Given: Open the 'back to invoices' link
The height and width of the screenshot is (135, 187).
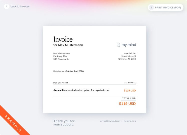Looking at the screenshot, I should [x=20, y=6].
